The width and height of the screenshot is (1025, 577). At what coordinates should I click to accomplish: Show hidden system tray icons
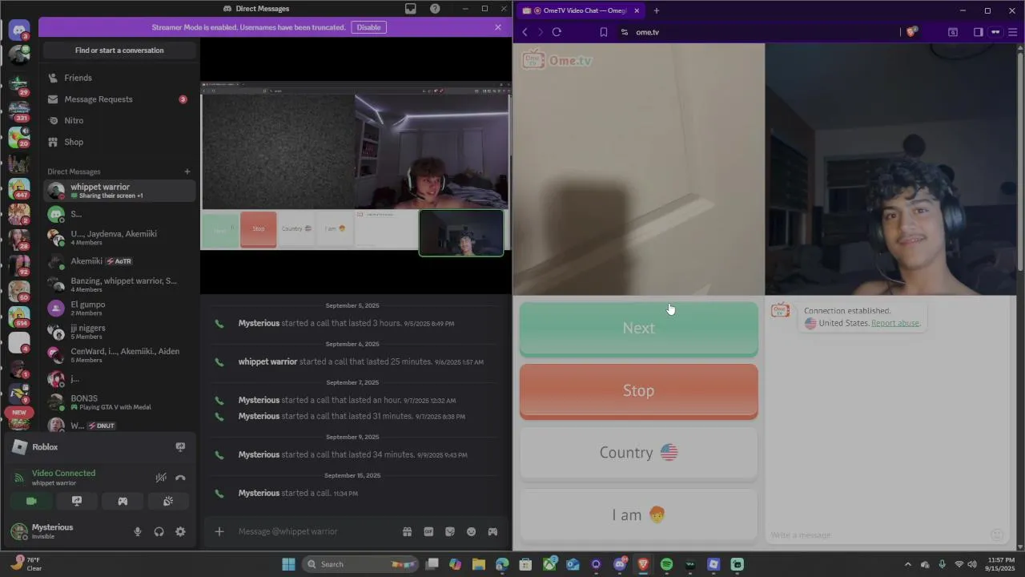pyautogui.click(x=907, y=564)
